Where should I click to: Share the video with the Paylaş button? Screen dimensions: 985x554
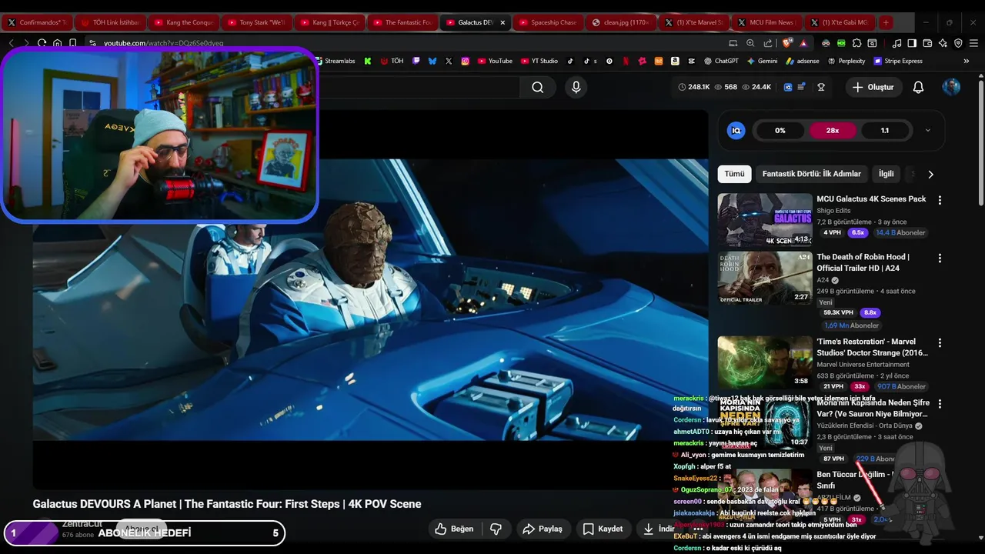point(543,529)
